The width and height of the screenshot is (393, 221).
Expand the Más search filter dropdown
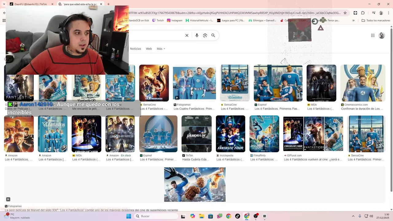(x=161, y=49)
